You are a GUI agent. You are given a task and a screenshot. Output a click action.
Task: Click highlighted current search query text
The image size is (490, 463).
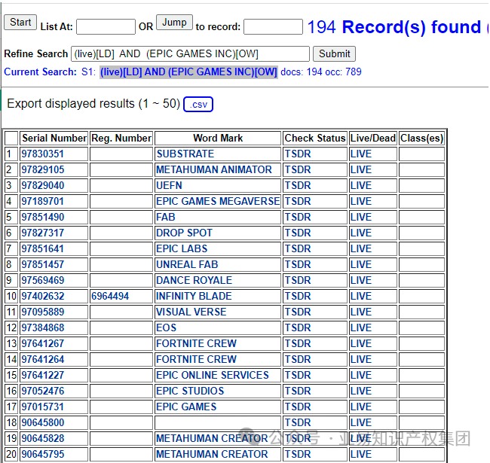coord(188,72)
